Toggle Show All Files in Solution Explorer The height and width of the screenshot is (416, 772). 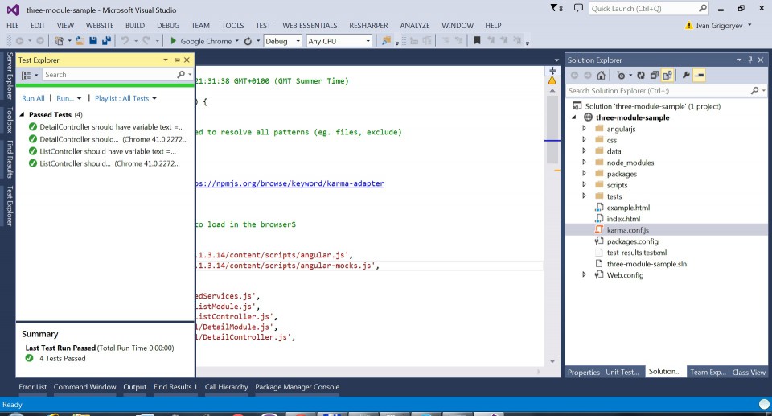pyautogui.click(x=667, y=76)
